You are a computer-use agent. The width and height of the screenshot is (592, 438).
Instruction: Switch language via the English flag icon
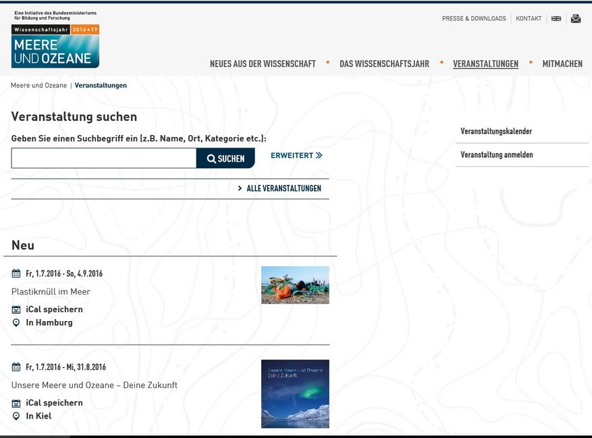tap(556, 19)
